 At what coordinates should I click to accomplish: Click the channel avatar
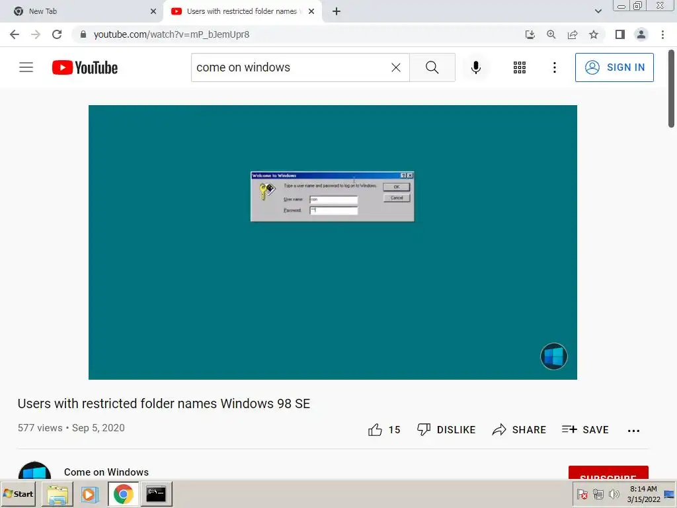click(34, 471)
